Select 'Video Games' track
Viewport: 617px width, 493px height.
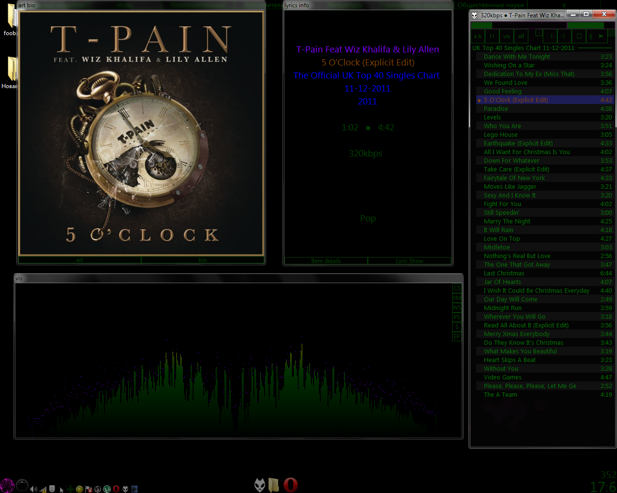(x=544, y=377)
